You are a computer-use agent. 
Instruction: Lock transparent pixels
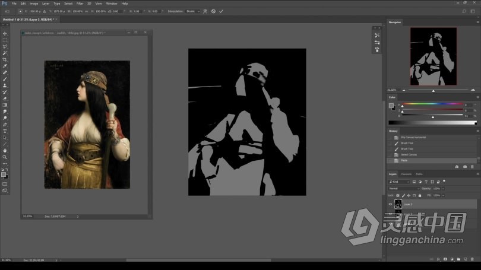click(397, 196)
